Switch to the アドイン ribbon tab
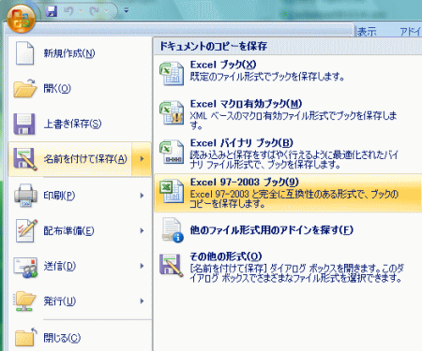Viewport: 422px width, 351px height. click(411, 32)
